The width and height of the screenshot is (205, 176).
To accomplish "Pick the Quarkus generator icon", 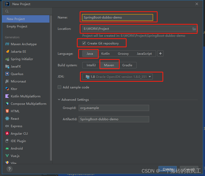I will (x=7, y=74).
